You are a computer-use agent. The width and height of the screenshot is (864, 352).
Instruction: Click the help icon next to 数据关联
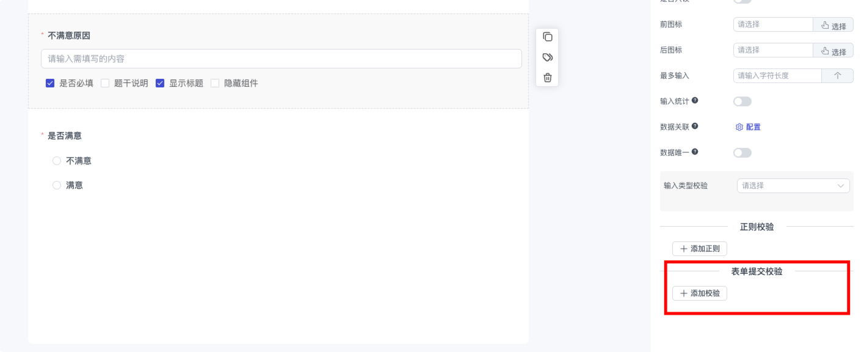tap(695, 127)
